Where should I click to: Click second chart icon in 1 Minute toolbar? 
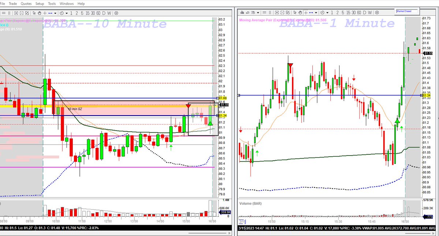tap(248, 13)
